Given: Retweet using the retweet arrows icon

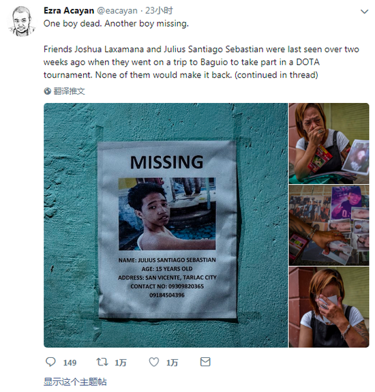Looking at the screenshot, I should pos(102,362).
